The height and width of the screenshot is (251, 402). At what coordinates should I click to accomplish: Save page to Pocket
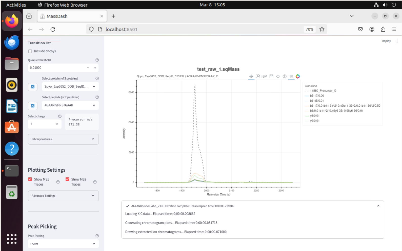point(360,29)
